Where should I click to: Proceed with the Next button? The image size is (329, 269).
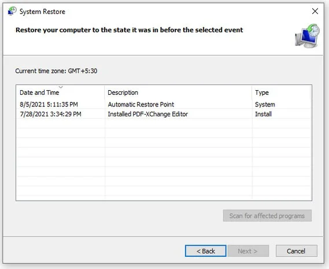click(x=248, y=251)
